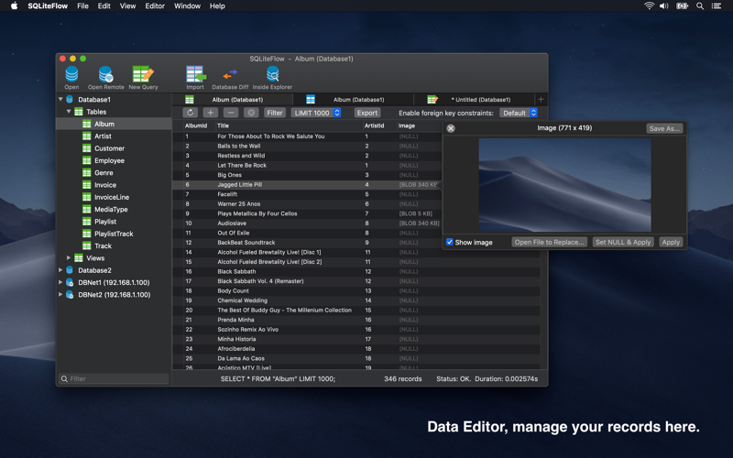Click the cancel changes icon button
This screenshot has width=733, height=458.
pos(251,113)
